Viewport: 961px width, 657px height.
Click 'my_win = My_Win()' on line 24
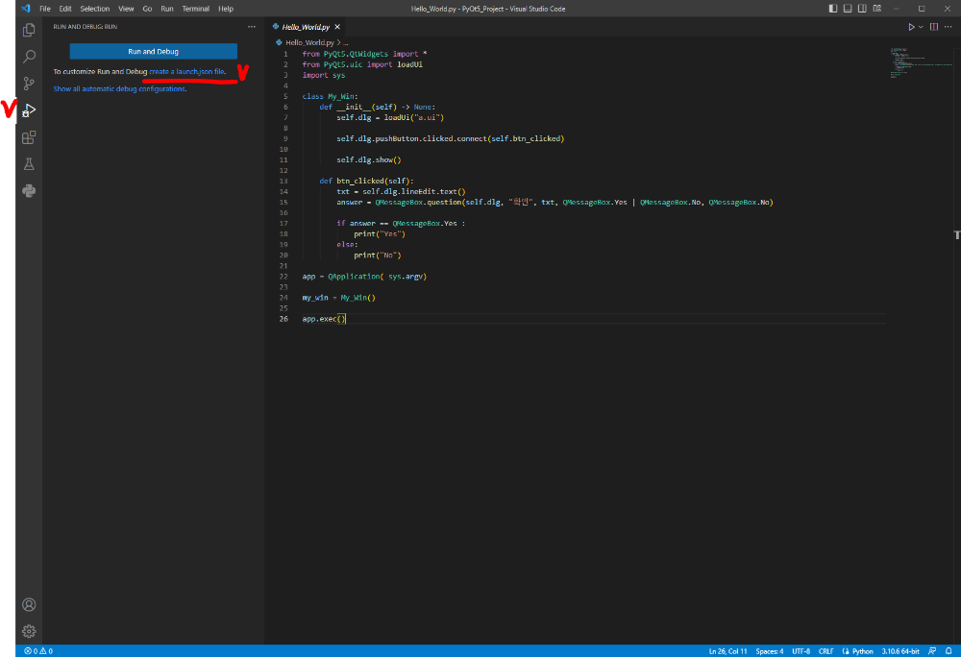point(338,298)
